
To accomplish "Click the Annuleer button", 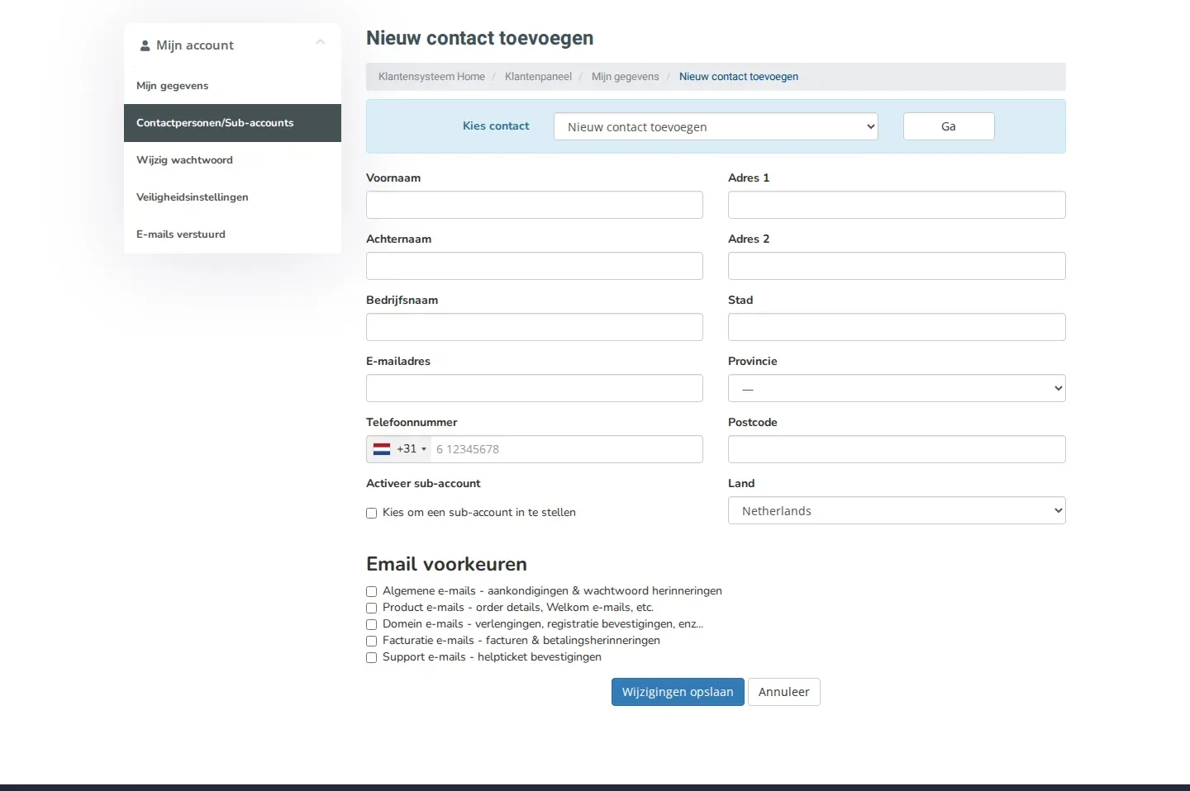I will 783,692.
